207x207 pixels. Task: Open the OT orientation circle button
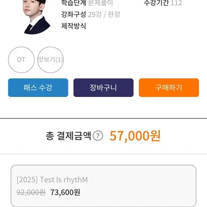[x=21, y=60]
